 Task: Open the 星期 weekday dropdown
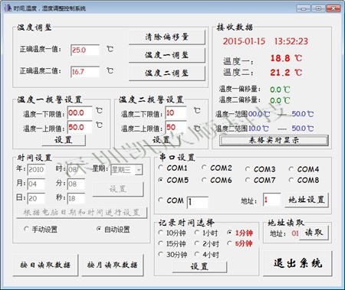tap(139, 170)
